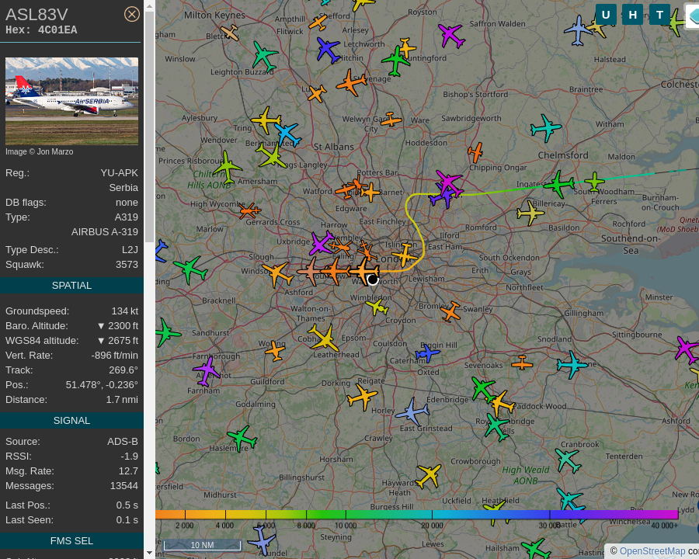The width and height of the screenshot is (699, 559).
Task: Click the SPATIAL section header
Action: (x=71, y=285)
